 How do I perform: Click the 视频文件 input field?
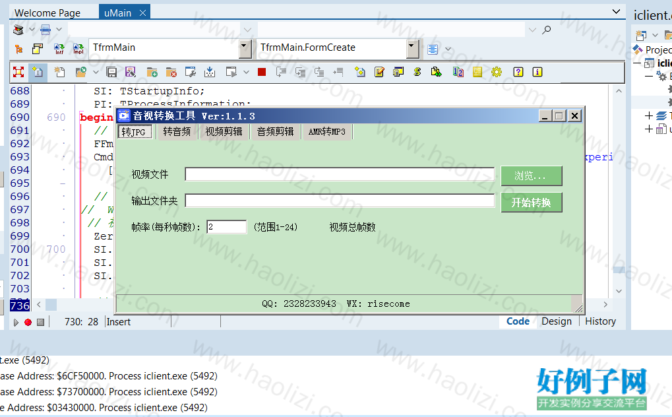[x=340, y=174]
